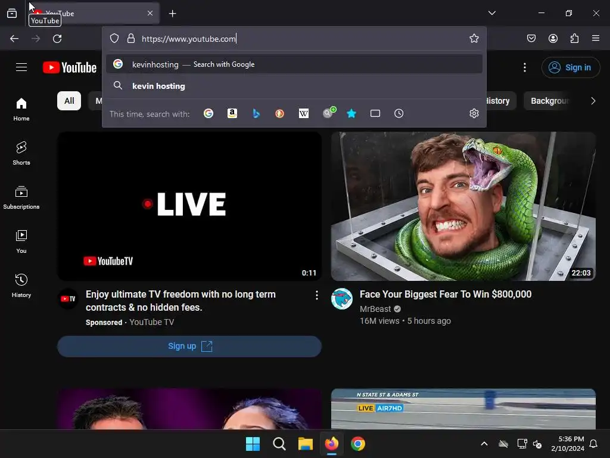Click the Sign up button

coord(189,346)
